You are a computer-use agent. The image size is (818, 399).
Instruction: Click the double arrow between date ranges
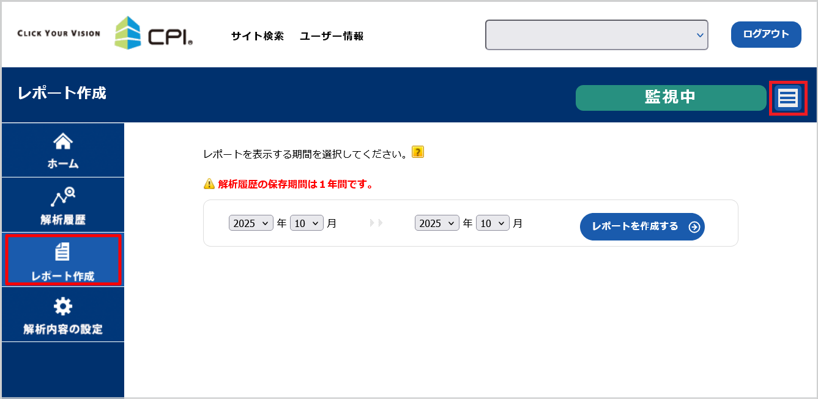click(x=376, y=223)
